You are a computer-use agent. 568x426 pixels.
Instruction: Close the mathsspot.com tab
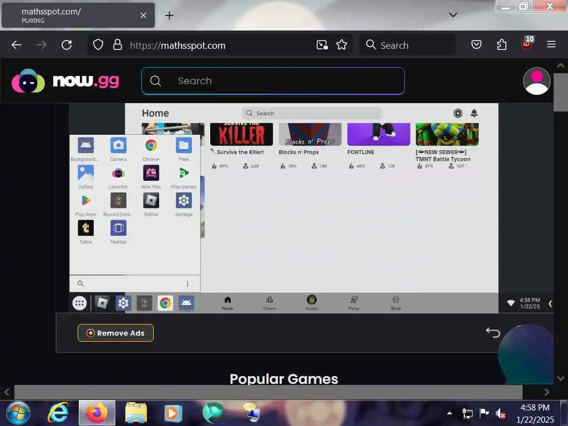click(x=144, y=15)
